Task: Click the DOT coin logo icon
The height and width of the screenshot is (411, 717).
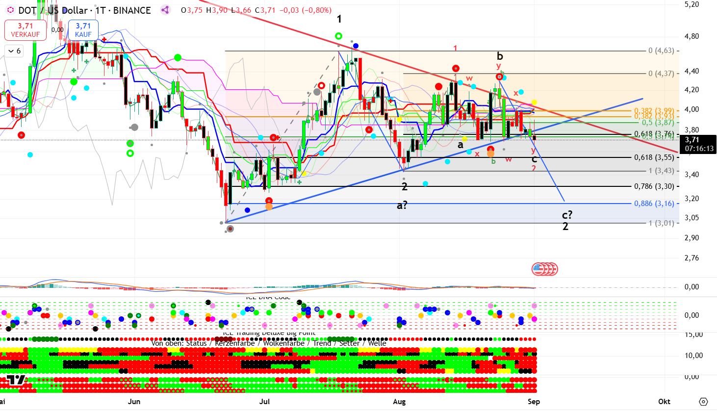Action: point(10,10)
